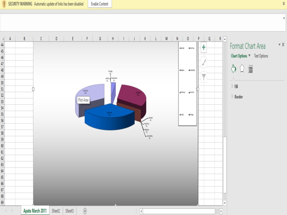
Task: Click the tab bar split handle dots
Action: pos(136,211)
